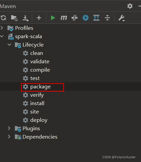The width and height of the screenshot is (141, 162).
Task: Expand the Plugins folder
Action: pos(9,128)
